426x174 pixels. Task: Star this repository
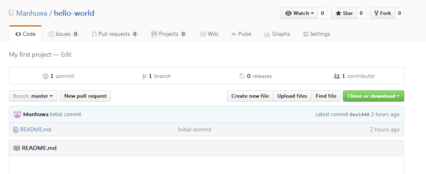[344, 13]
